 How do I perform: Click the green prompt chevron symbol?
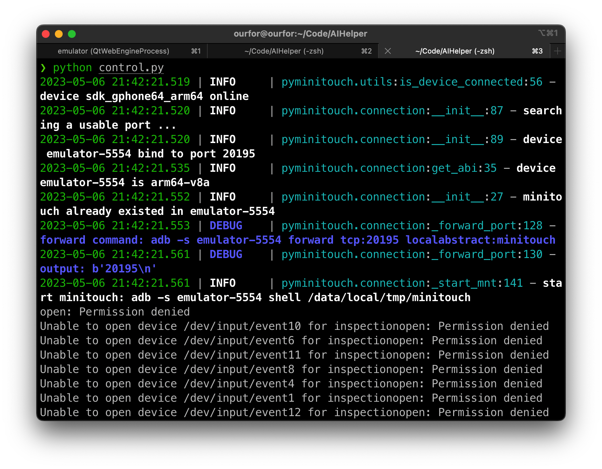pyautogui.click(x=43, y=68)
